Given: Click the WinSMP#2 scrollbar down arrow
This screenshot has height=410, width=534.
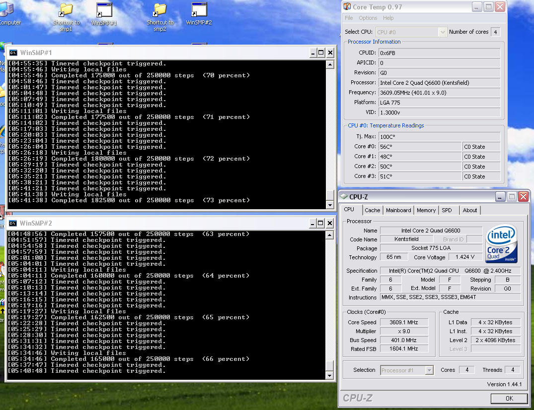Looking at the screenshot, I should point(329,376).
